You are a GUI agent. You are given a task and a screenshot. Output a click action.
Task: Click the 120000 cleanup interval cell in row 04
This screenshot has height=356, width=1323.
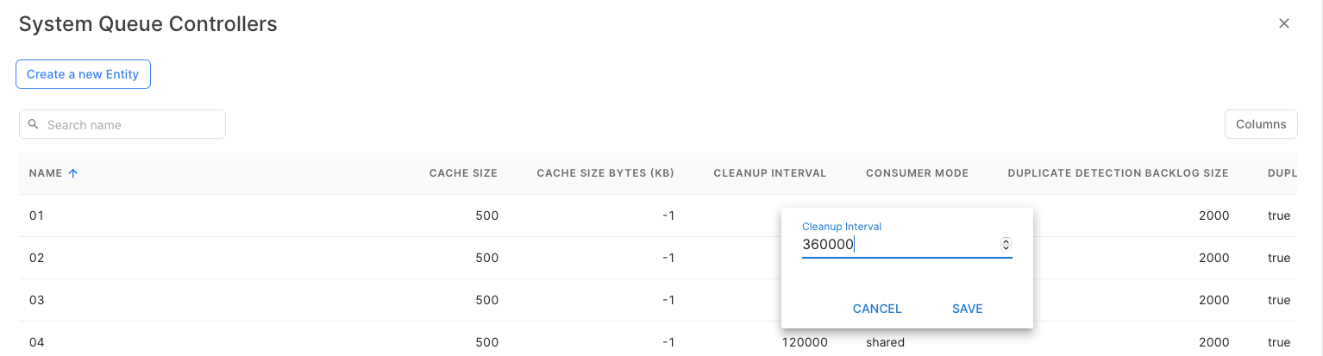[805, 342]
